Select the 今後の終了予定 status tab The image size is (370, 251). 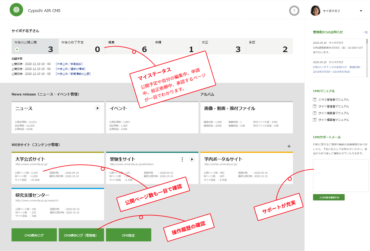click(x=82, y=46)
